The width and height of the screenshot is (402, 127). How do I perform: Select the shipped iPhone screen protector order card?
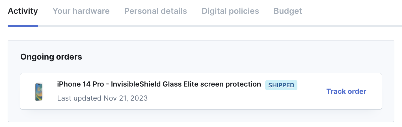point(201,91)
